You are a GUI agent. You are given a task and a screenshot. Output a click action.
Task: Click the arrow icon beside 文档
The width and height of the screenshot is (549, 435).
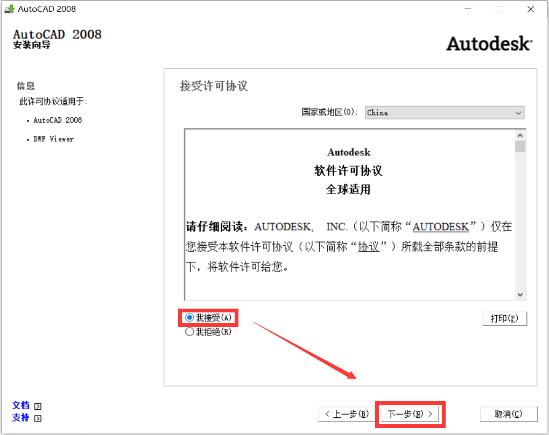38,407
